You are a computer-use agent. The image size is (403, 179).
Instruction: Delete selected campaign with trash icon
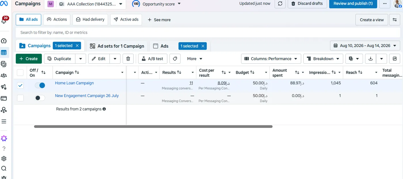[x=128, y=59]
